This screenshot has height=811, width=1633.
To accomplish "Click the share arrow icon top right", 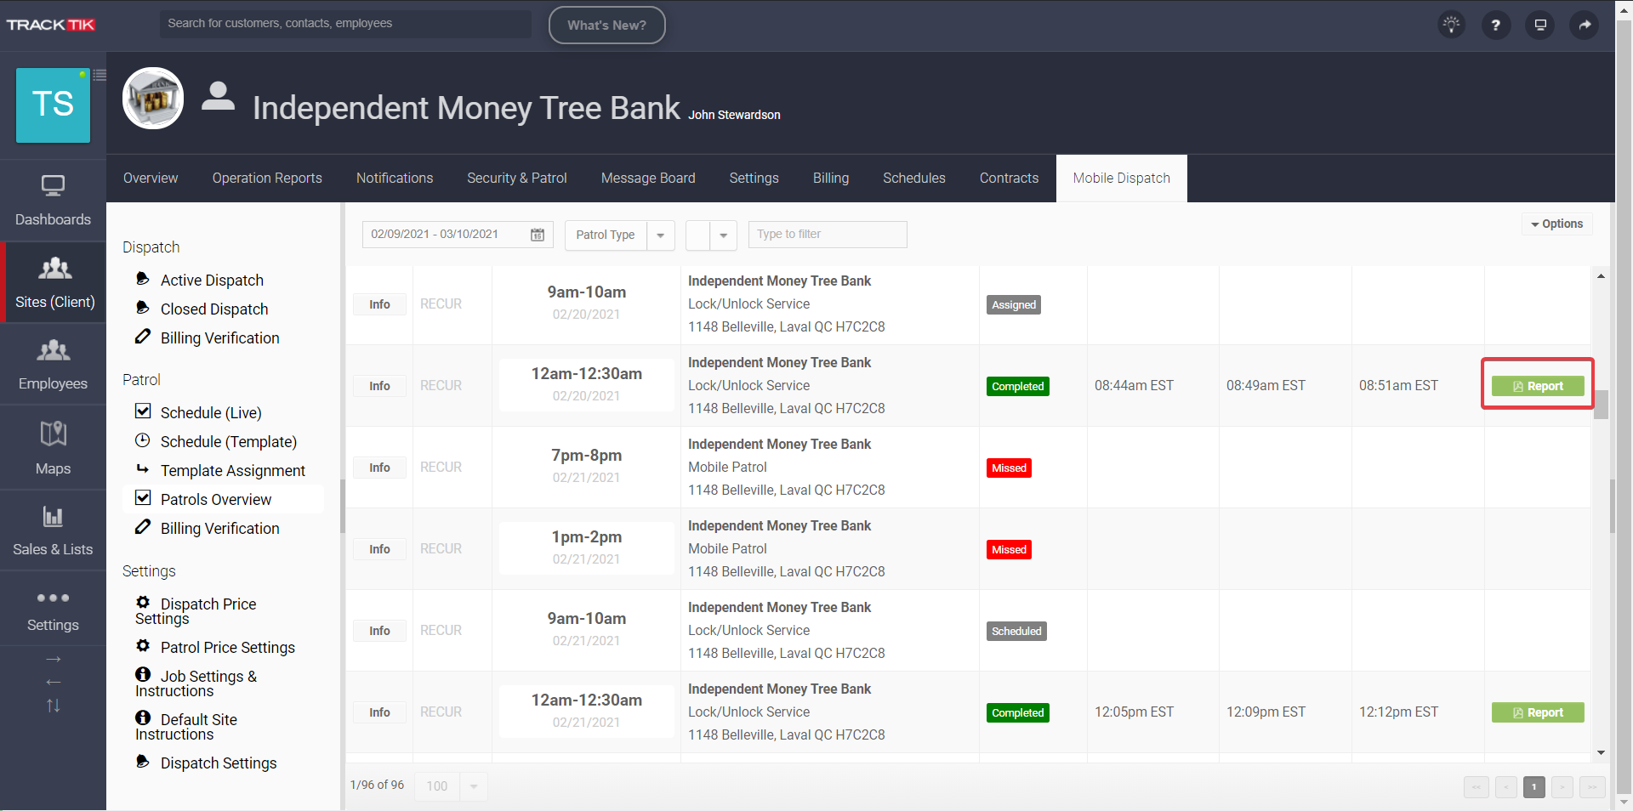I will (1584, 25).
